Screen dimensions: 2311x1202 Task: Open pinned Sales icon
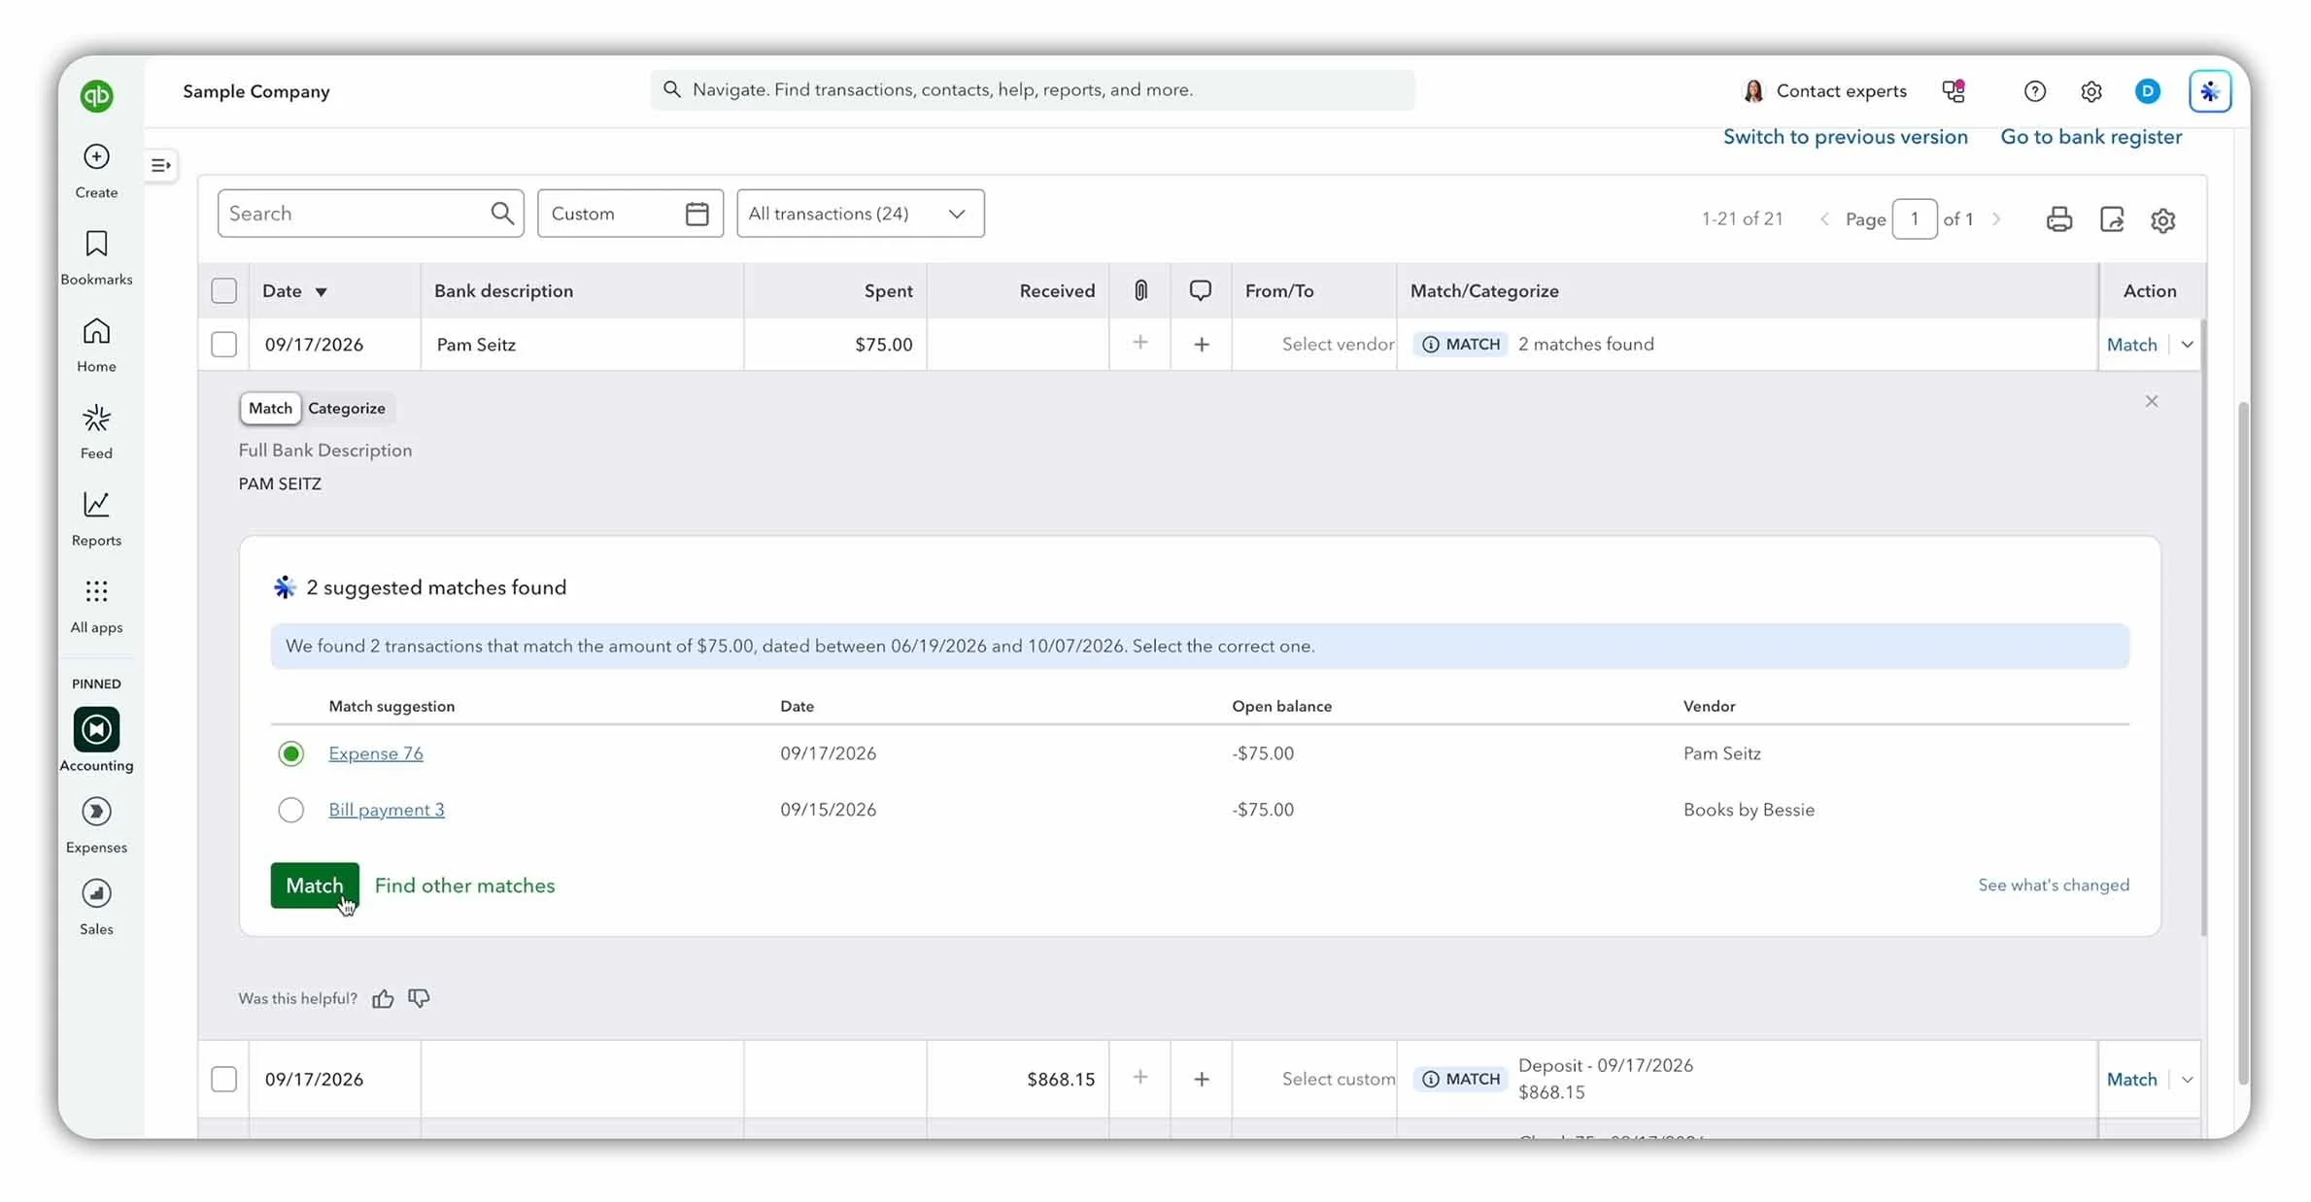click(x=96, y=893)
